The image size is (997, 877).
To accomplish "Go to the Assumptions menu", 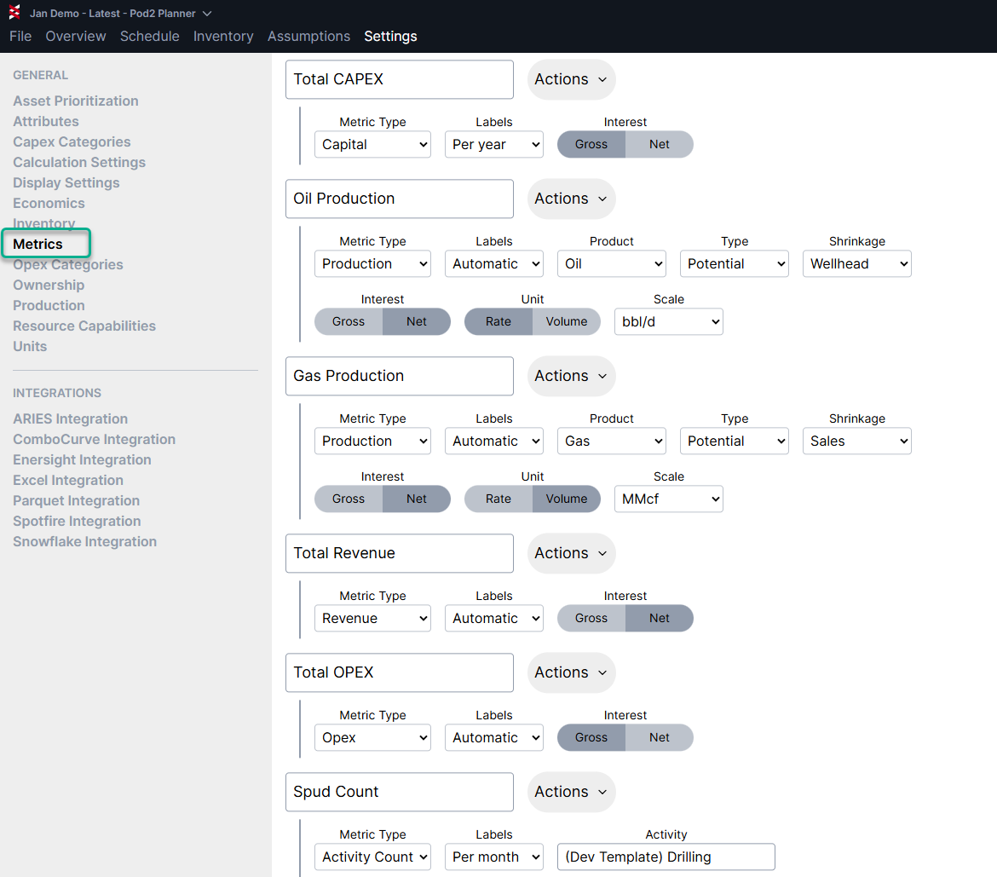I will (308, 36).
